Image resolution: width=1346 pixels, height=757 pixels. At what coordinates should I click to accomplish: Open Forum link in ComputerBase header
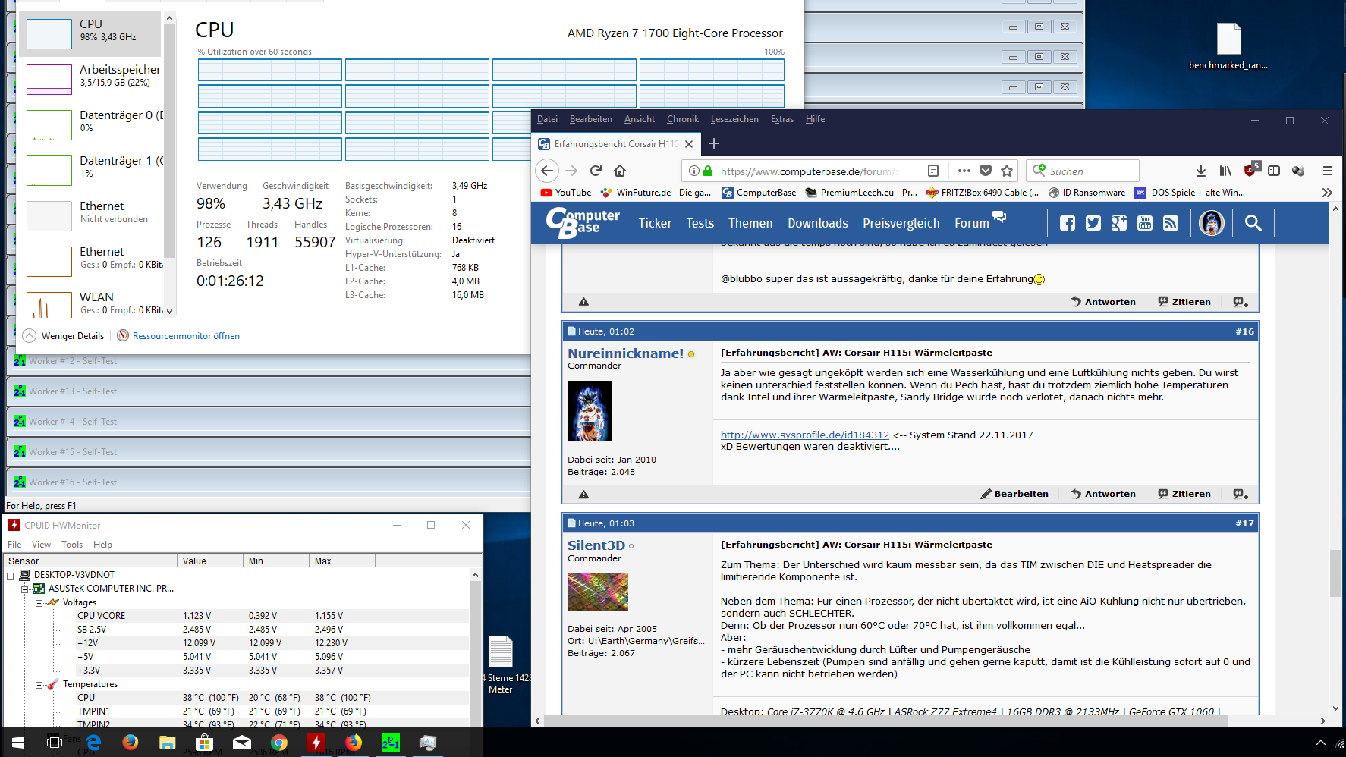(x=972, y=223)
